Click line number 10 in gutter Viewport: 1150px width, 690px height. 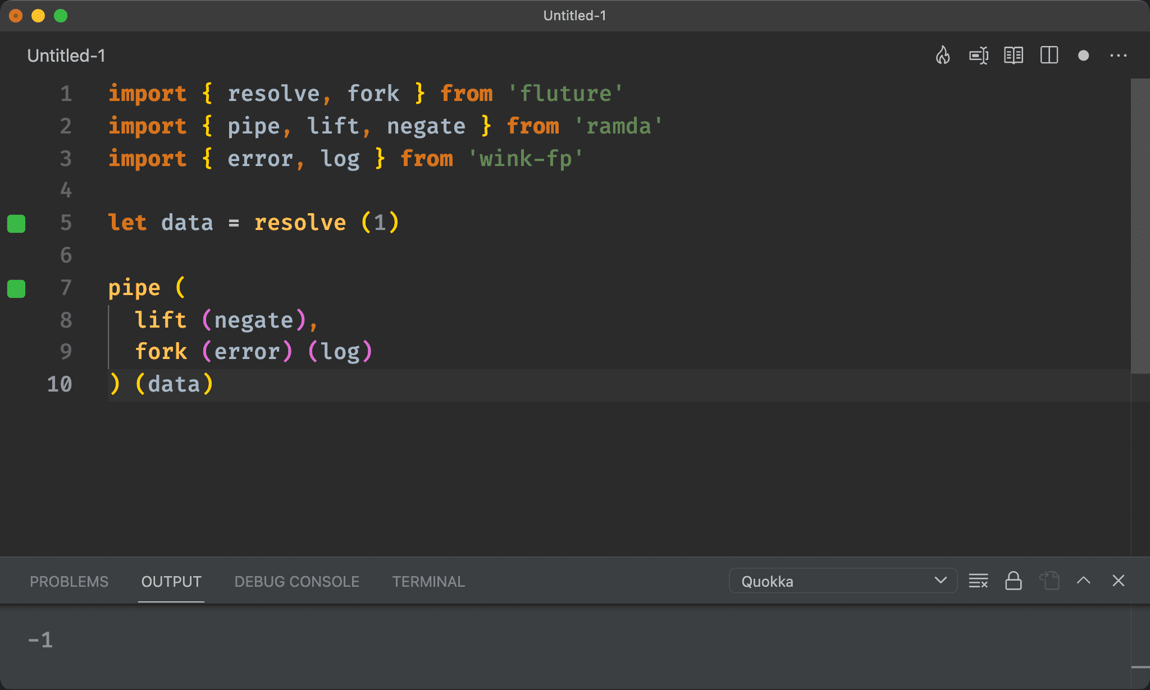(x=60, y=384)
